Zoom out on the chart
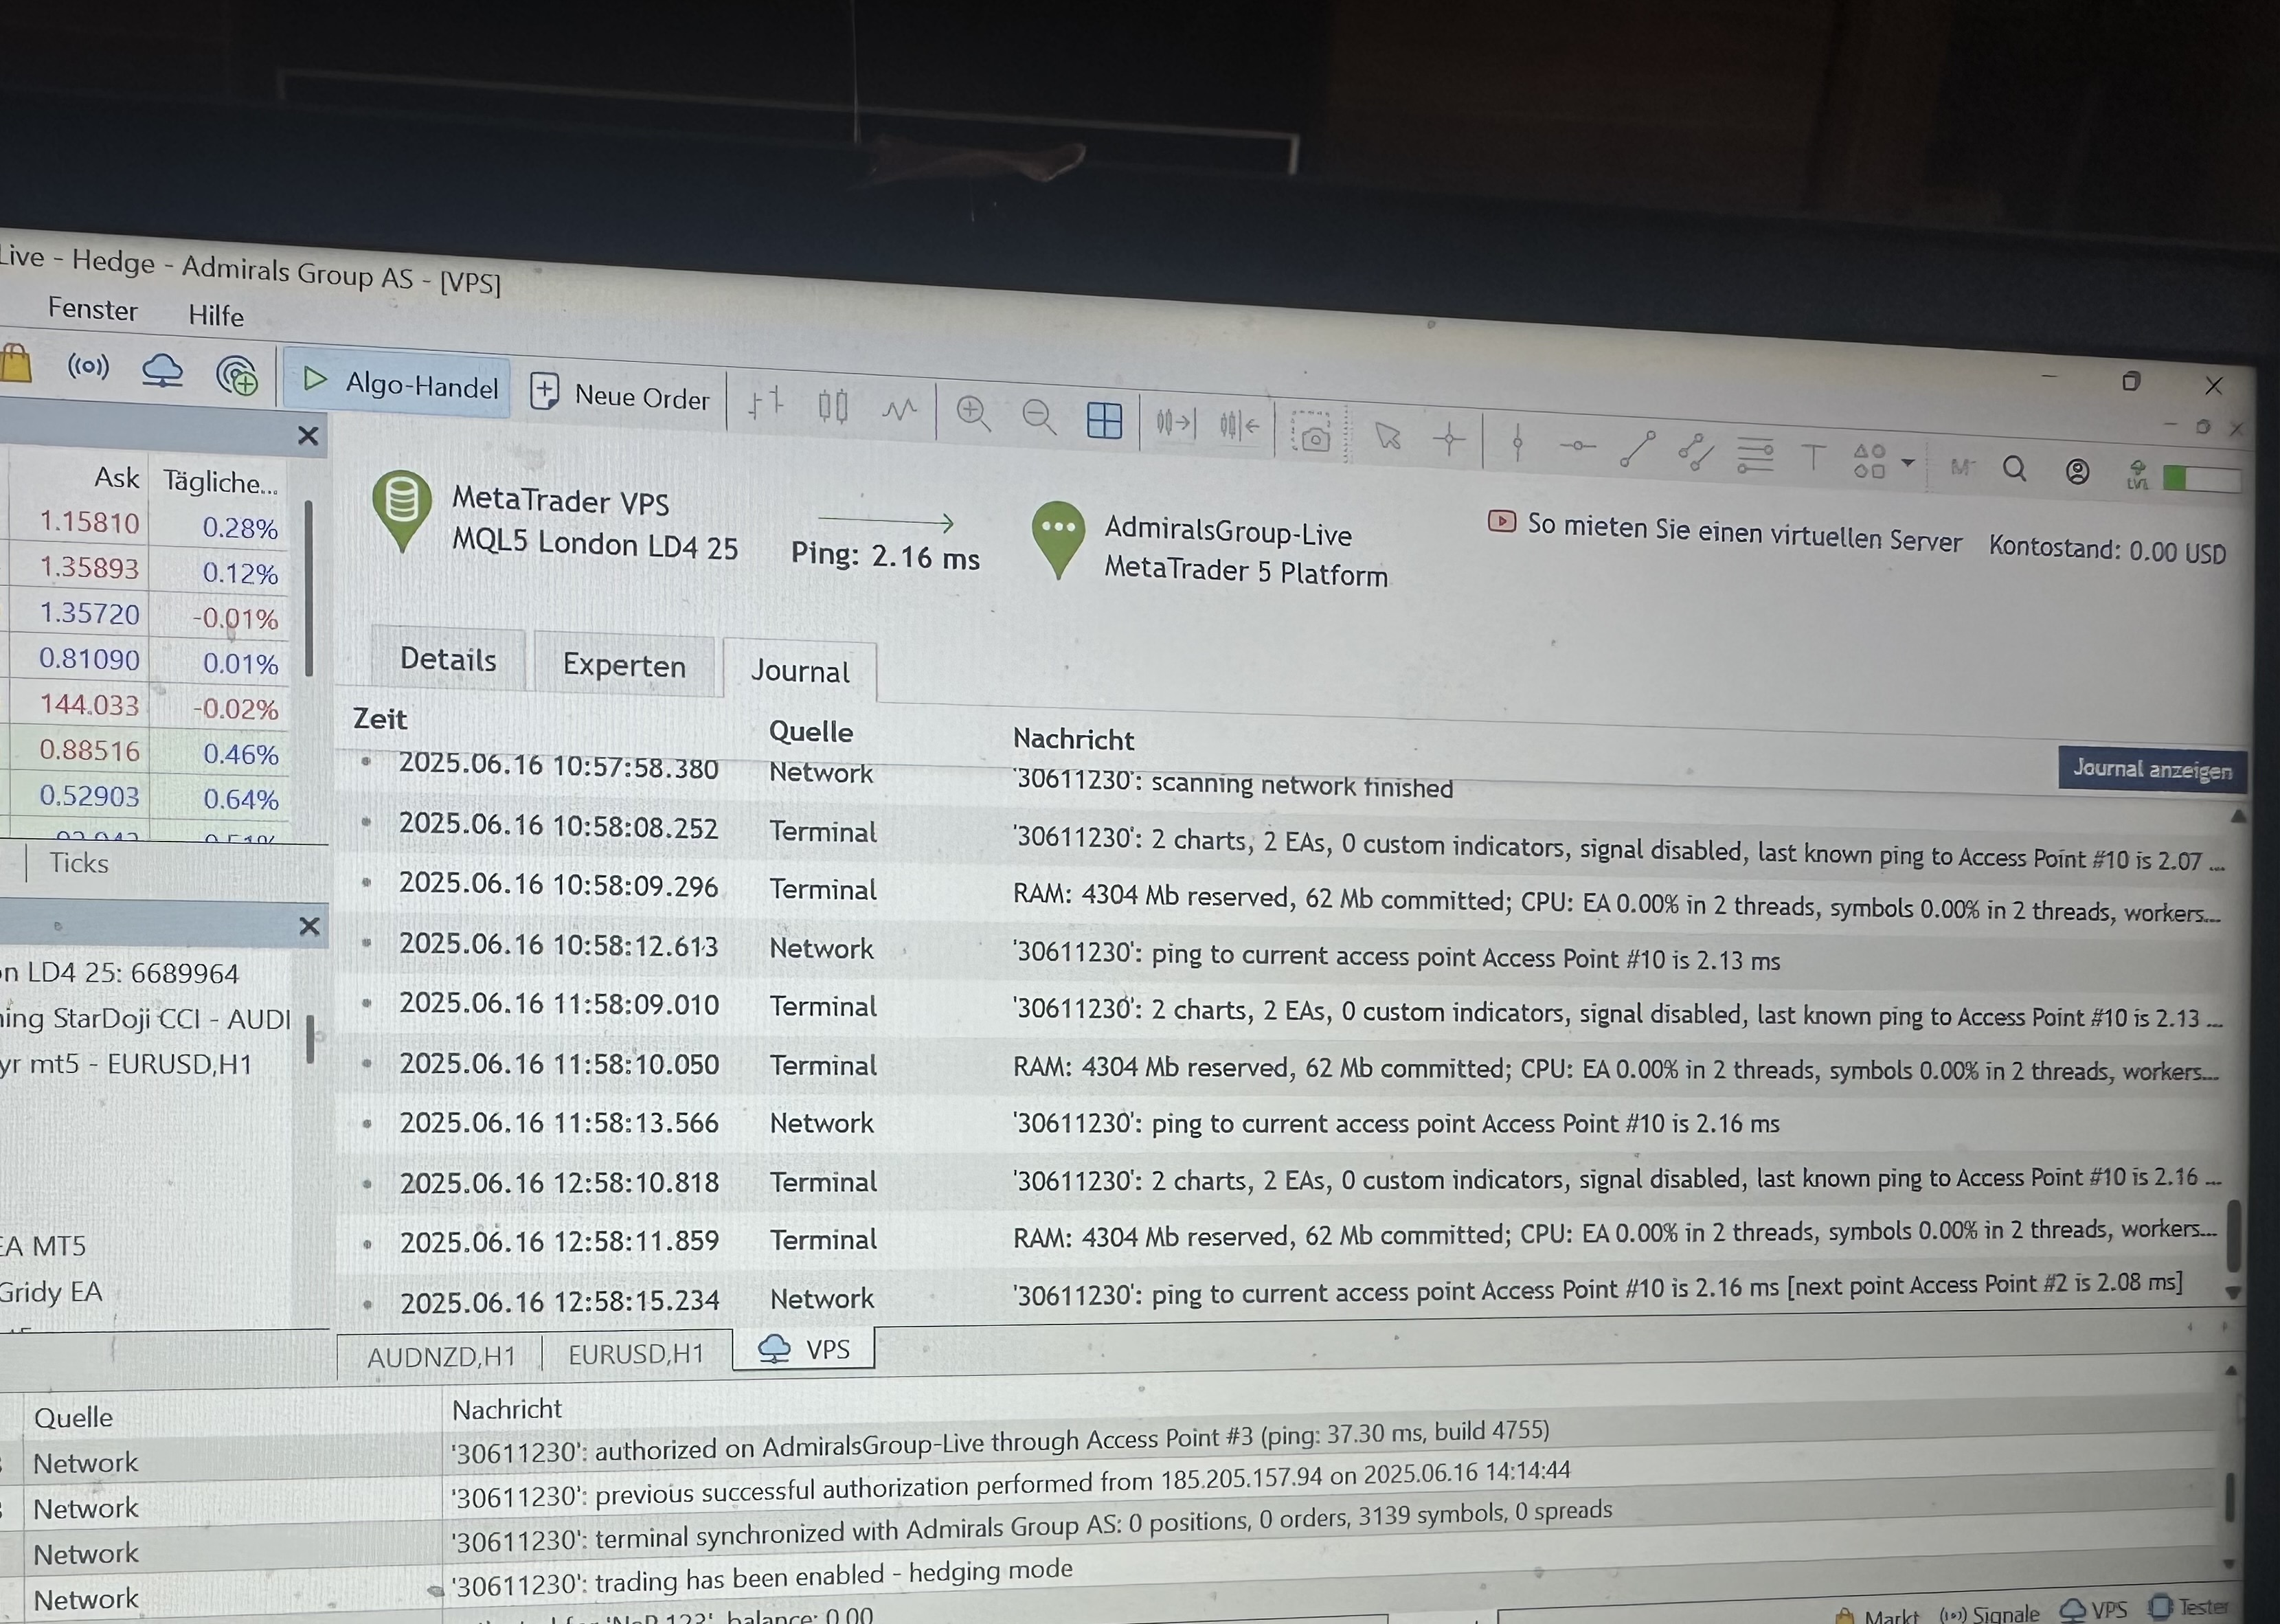2280x1624 pixels. pos(1039,416)
